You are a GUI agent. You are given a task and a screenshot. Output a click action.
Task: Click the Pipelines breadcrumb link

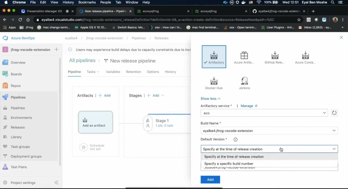pos(139,38)
